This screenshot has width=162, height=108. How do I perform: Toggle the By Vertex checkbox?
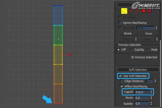120,17
